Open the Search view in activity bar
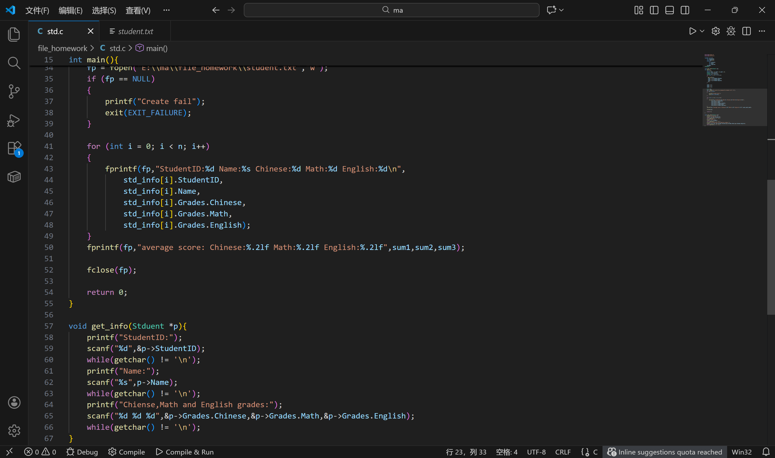 click(14, 63)
